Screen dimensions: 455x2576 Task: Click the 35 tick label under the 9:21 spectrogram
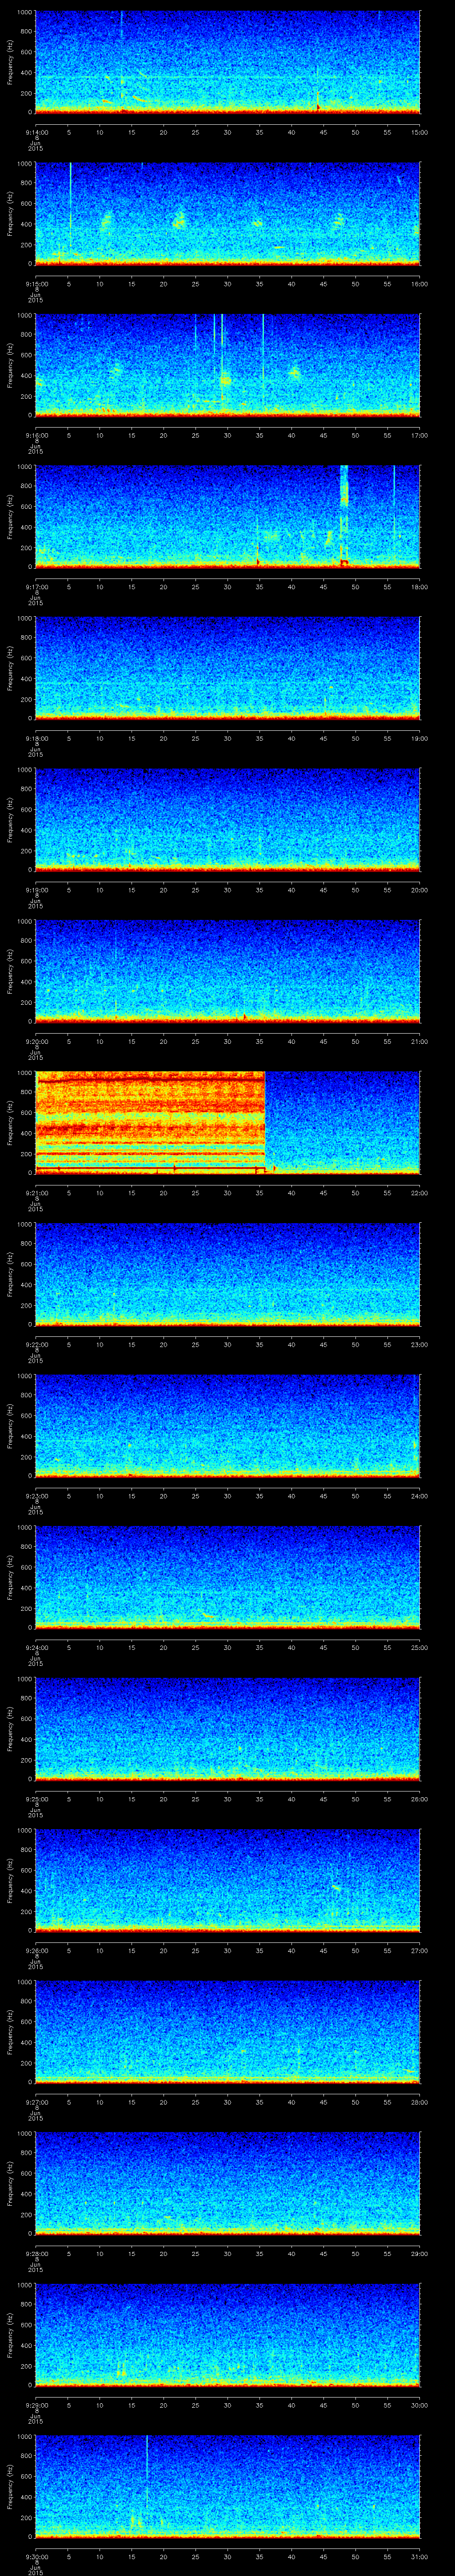tap(259, 1193)
